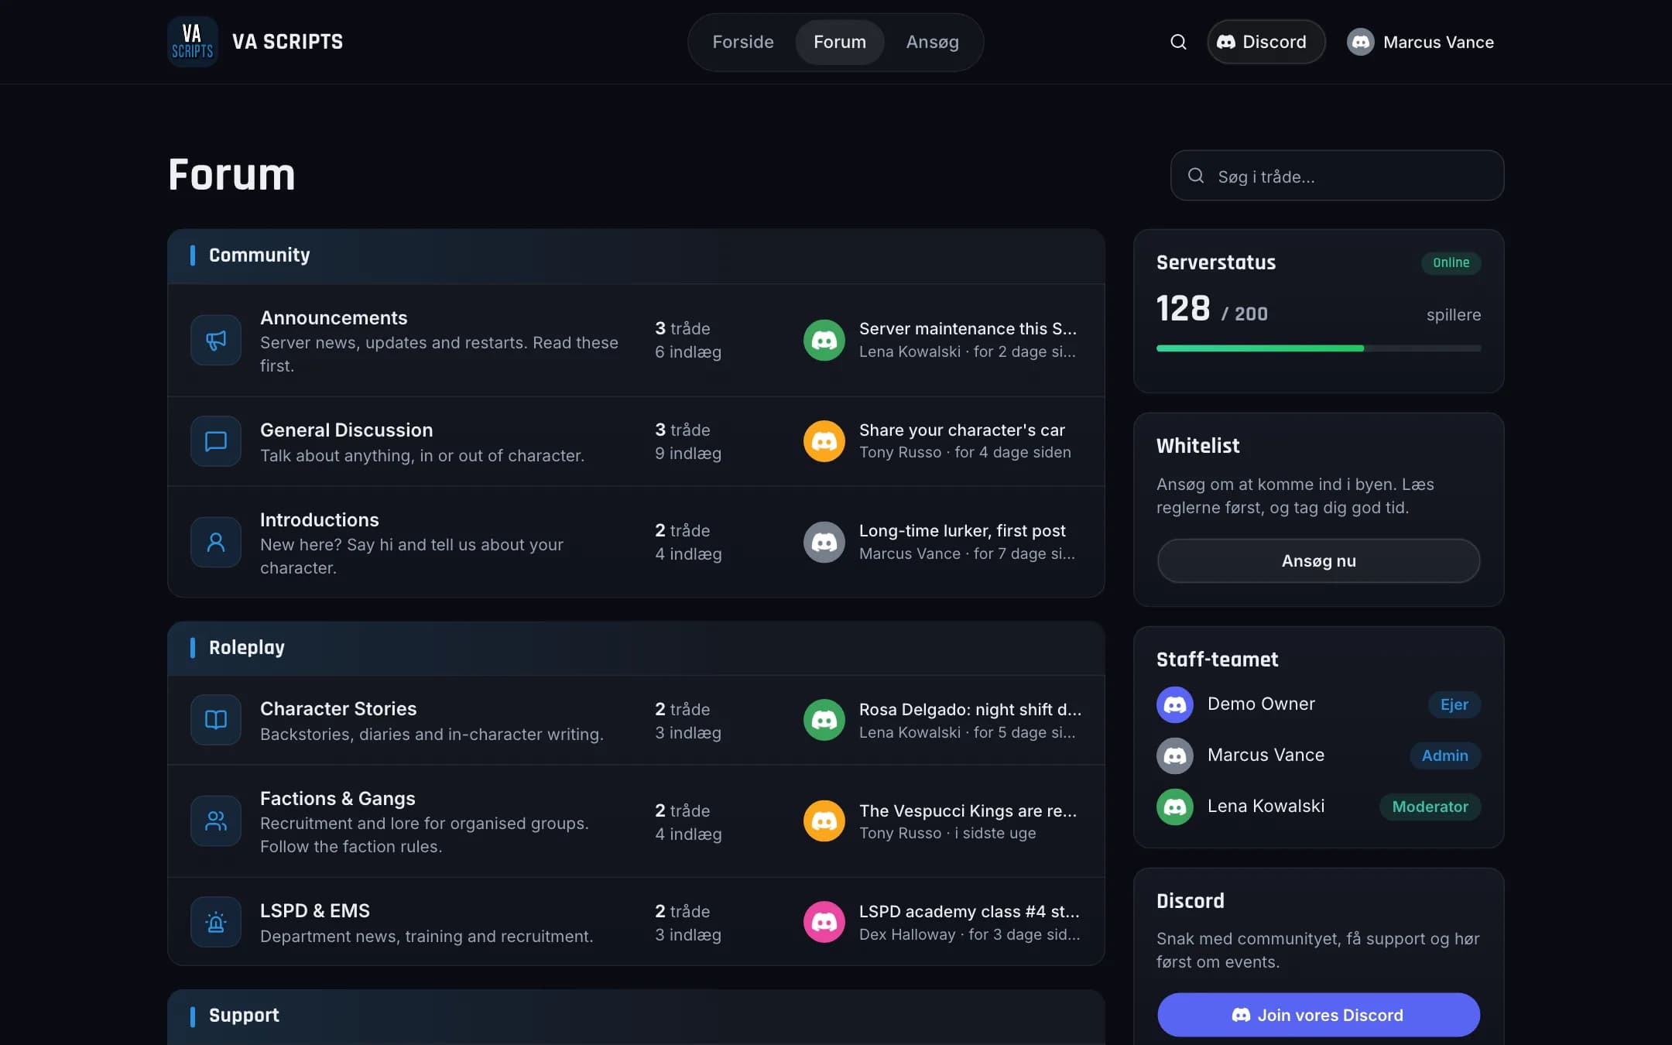
Task: Open LSPD & EMS forum
Action: coord(315,910)
